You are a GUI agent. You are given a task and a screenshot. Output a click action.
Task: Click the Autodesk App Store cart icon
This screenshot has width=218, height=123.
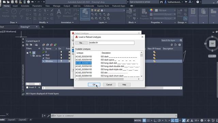[x=186, y=2]
